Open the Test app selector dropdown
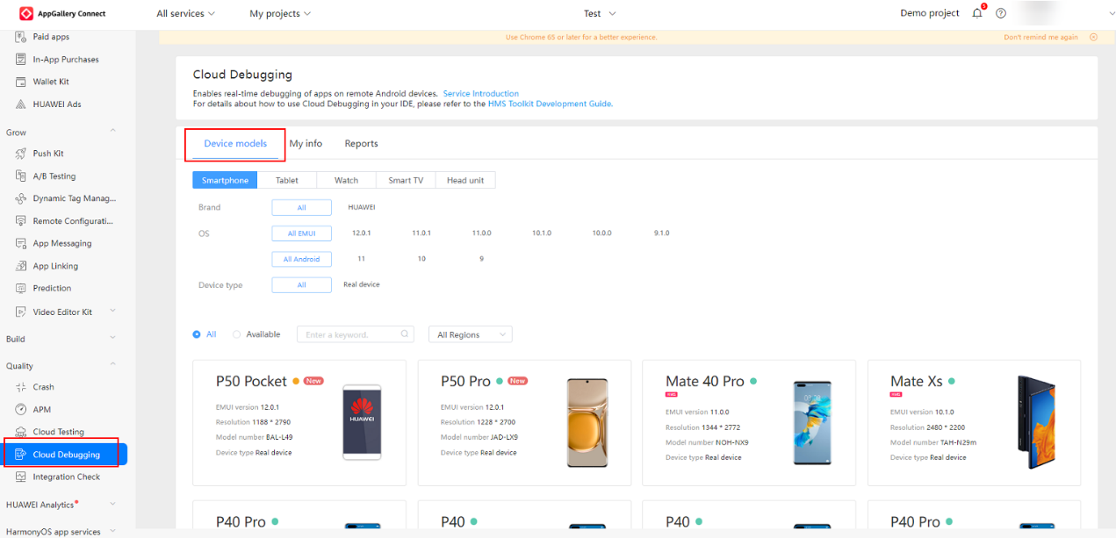Viewport: 1116px width, 538px height. [600, 13]
